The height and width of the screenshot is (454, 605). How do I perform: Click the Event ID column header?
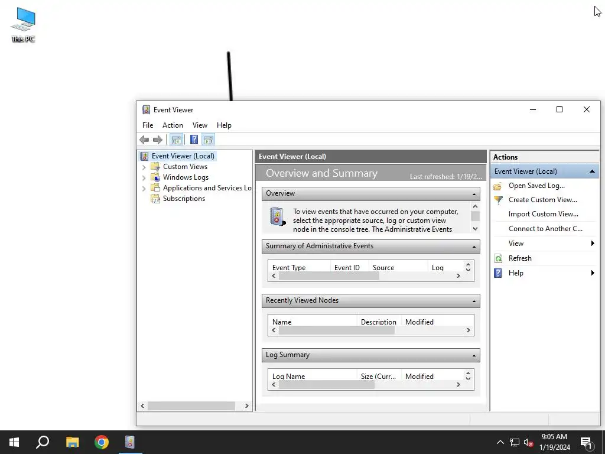point(350,268)
